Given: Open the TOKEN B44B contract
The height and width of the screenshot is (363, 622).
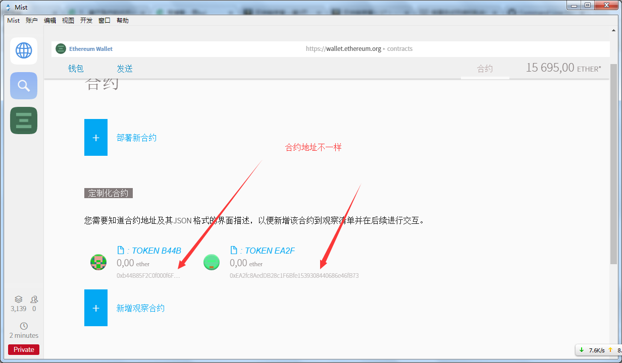Looking at the screenshot, I should point(154,251).
